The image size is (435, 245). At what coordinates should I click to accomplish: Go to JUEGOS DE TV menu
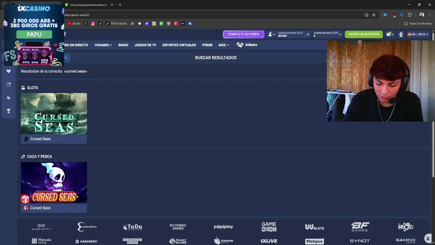[x=145, y=45]
